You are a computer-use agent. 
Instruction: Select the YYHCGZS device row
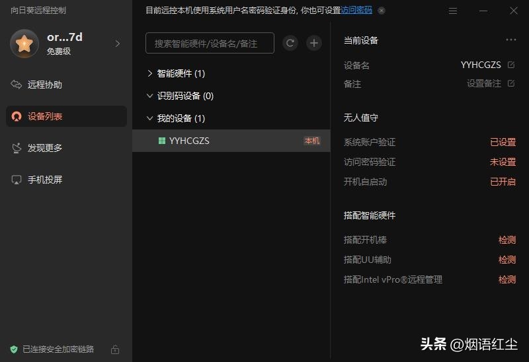tap(231, 141)
